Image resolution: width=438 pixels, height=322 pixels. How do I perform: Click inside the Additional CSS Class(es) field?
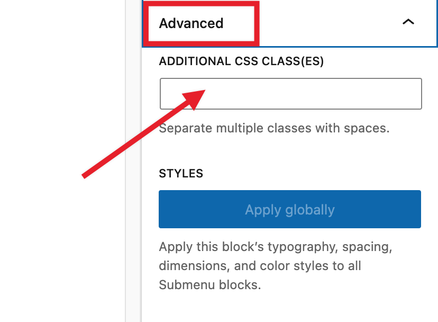coord(290,93)
